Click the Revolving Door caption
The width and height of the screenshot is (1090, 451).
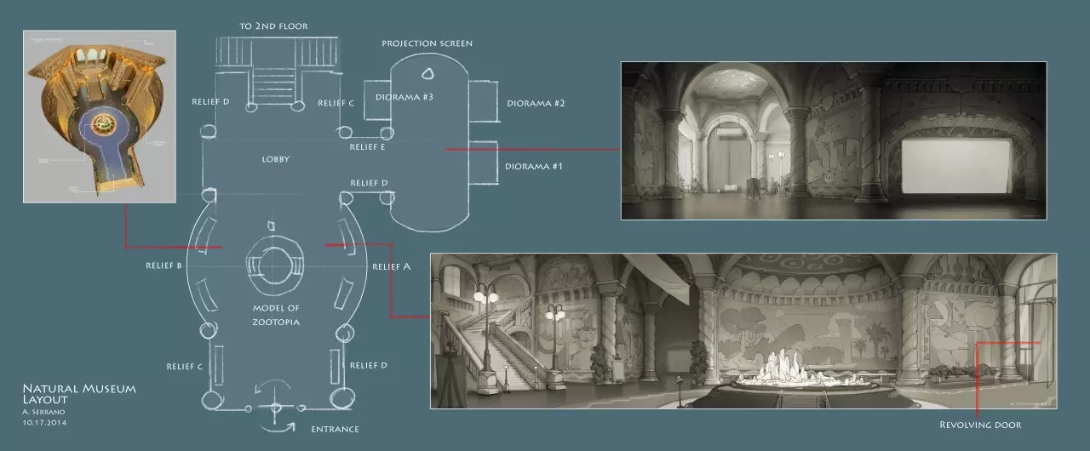click(x=980, y=425)
